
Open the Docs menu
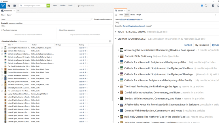(55, 5)
